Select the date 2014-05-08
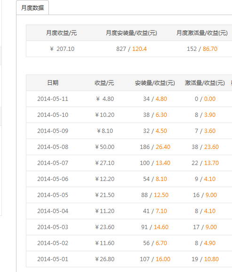 point(53,147)
